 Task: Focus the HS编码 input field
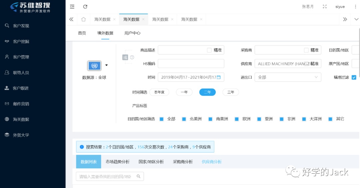pyautogui.click(x=191, y=64)
